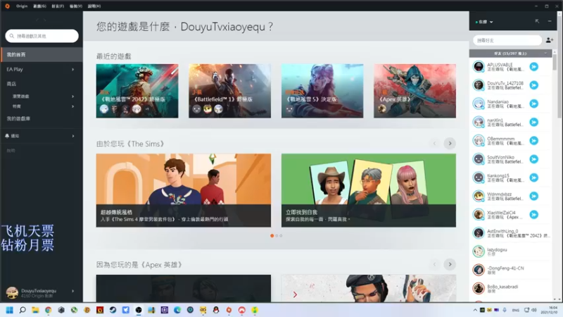The width and height of the screenshot is (563, 317).
Task: Join XiaoWeiZaiCi4's game with blue arrow
Action: coord(534,215)
